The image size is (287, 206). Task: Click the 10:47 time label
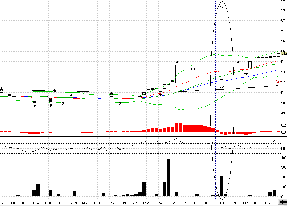[244, 203]
